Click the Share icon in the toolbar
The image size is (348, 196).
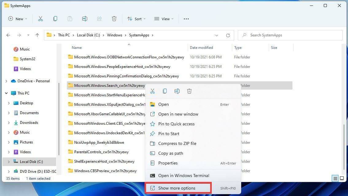(x=99, y=19)
